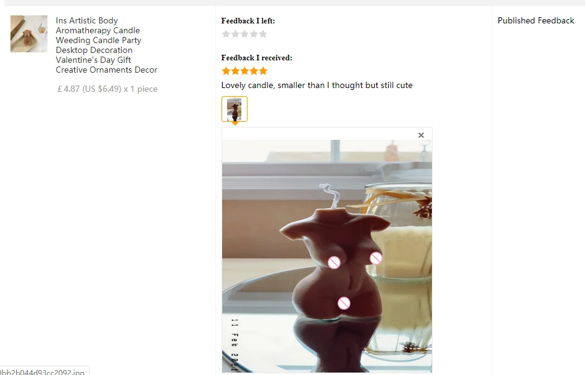Click the orange pointer arrow below the review thumbnail
This screenshot has height=375, width=585.
[234, 123]
